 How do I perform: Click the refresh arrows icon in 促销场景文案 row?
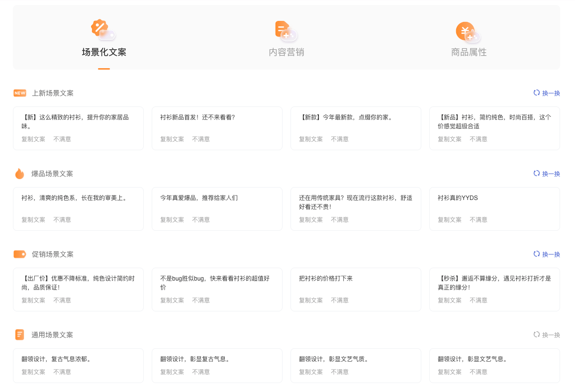click(536, 254)
